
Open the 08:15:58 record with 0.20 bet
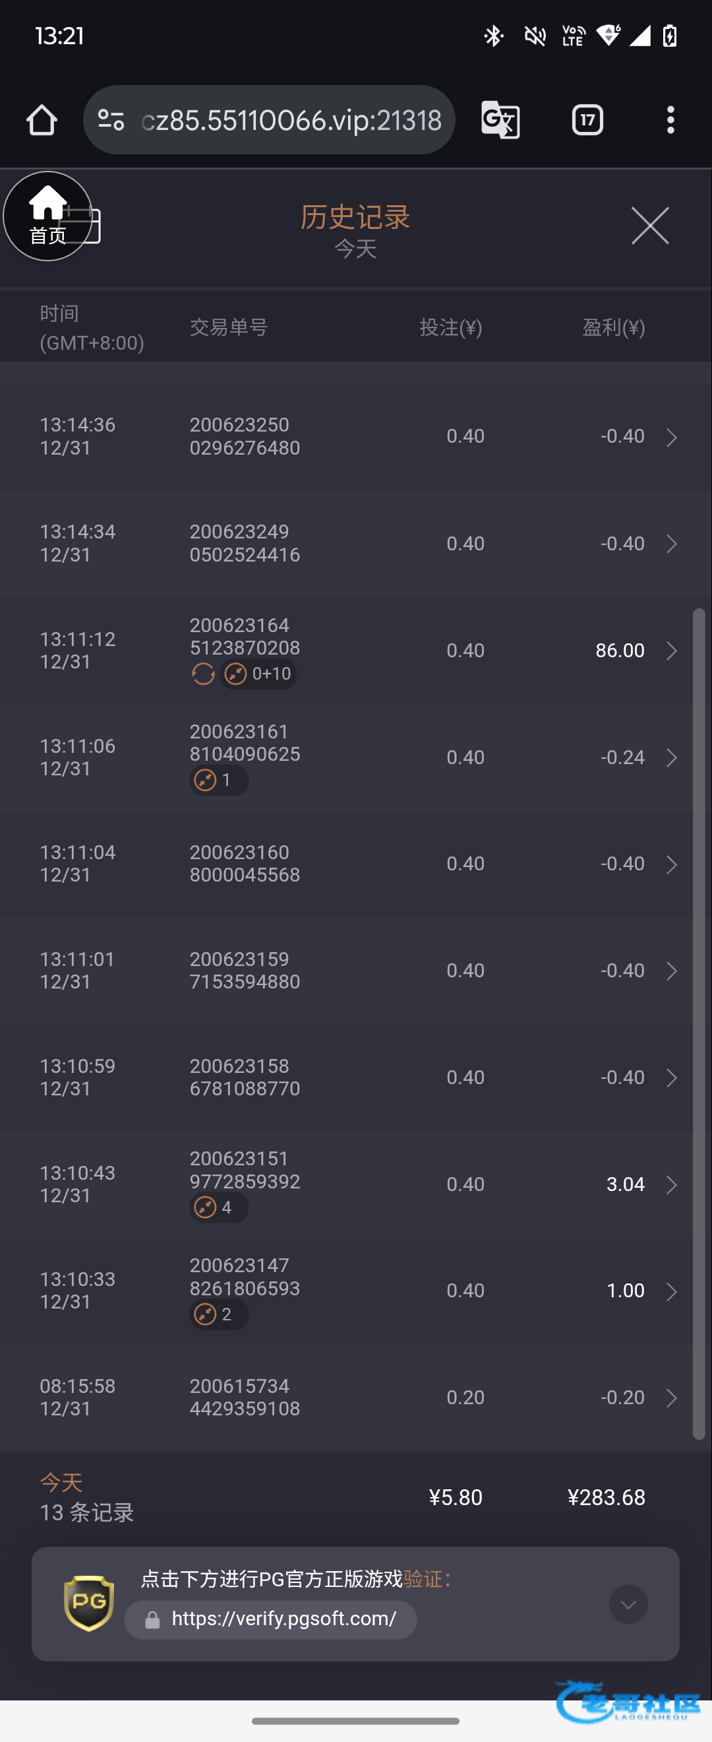coord(672,1398)
